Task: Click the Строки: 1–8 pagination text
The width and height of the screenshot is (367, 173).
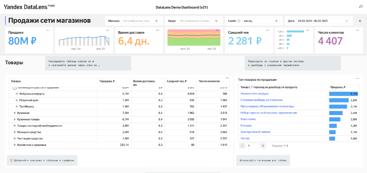Action: [280, 146]
